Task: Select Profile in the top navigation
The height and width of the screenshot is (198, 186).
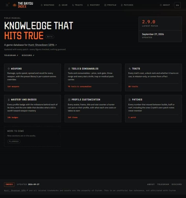Action: point(110,5)
